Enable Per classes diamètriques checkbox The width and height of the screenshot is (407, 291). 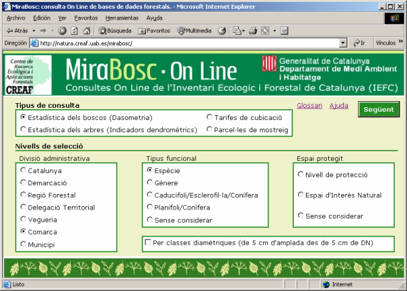148,242
